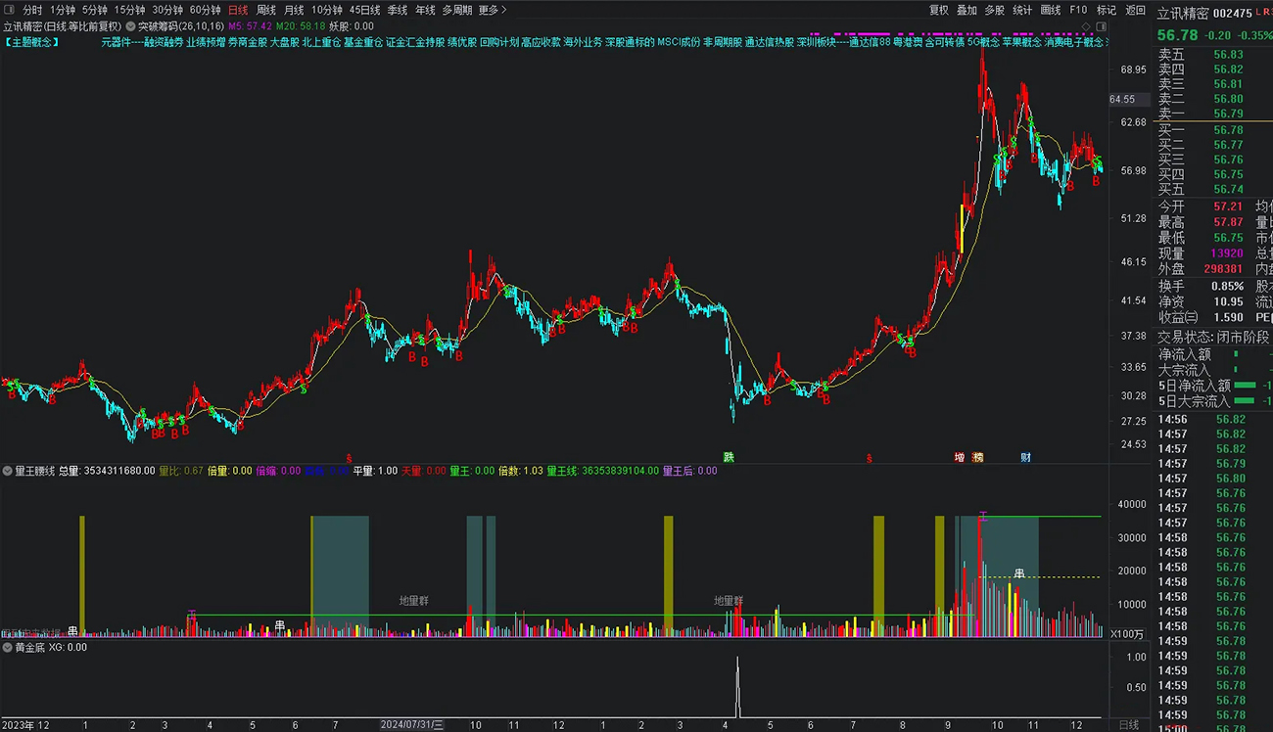Screen dimensions: 1273x732
Task: Click the 立讯精密 stock name in quote panel
Action: click(1183, 13)
